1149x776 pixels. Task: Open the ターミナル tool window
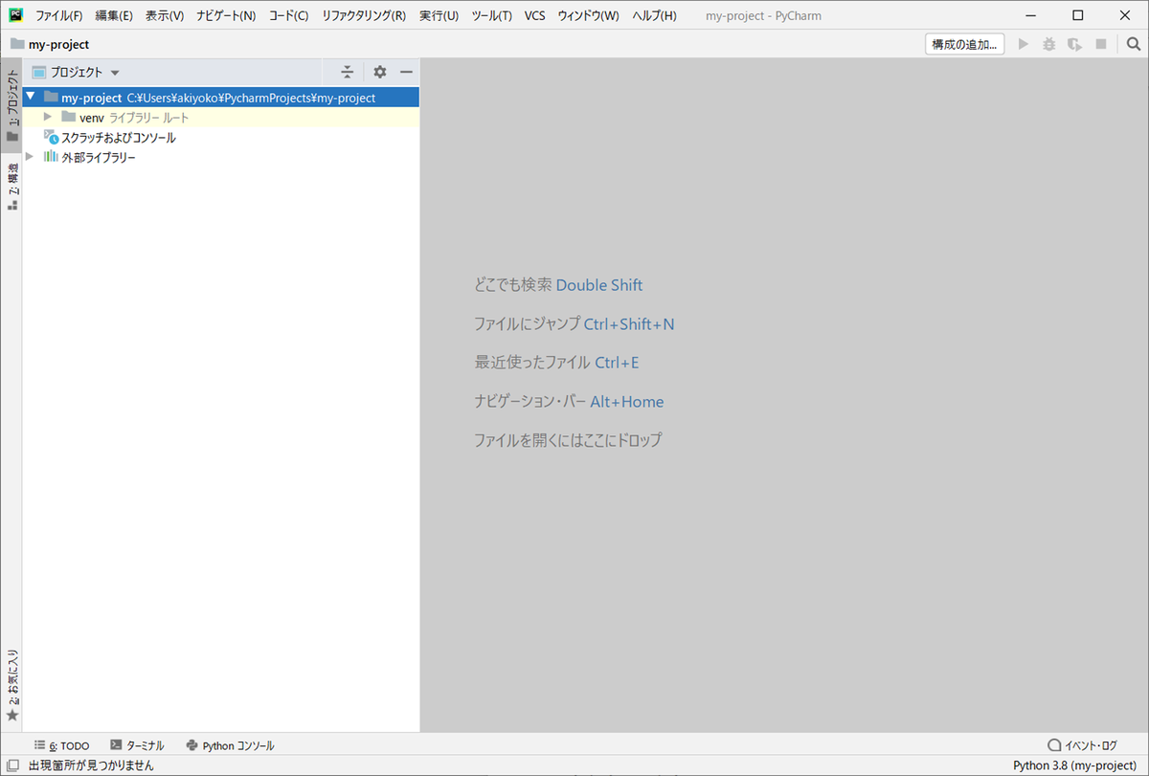click(137, 745)
